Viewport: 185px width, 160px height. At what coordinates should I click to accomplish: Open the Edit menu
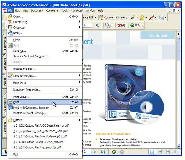point(17,11)
